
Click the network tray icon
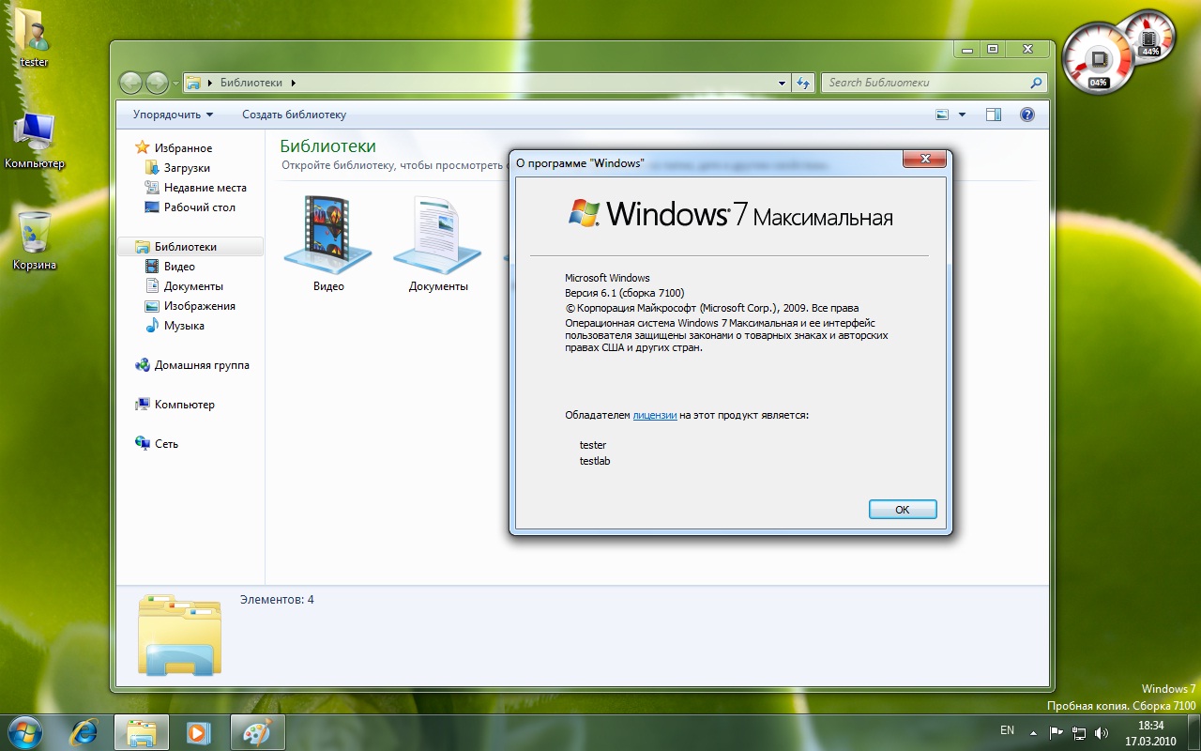coord(1079,732)
